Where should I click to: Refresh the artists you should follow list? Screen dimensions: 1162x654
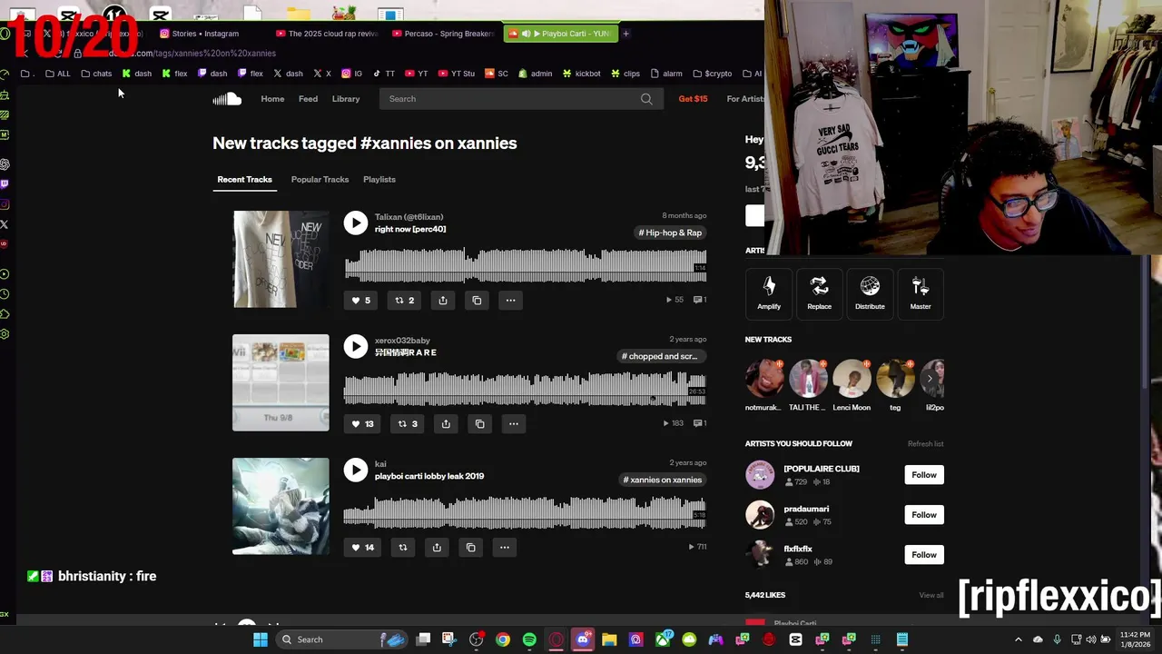point(925,444)
